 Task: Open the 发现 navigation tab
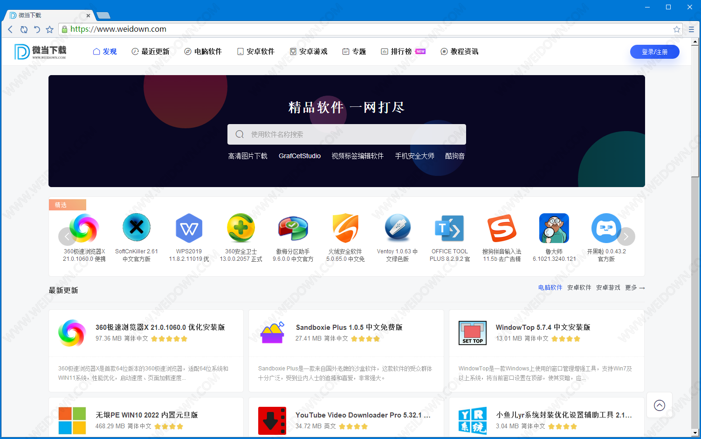[105, 51]
